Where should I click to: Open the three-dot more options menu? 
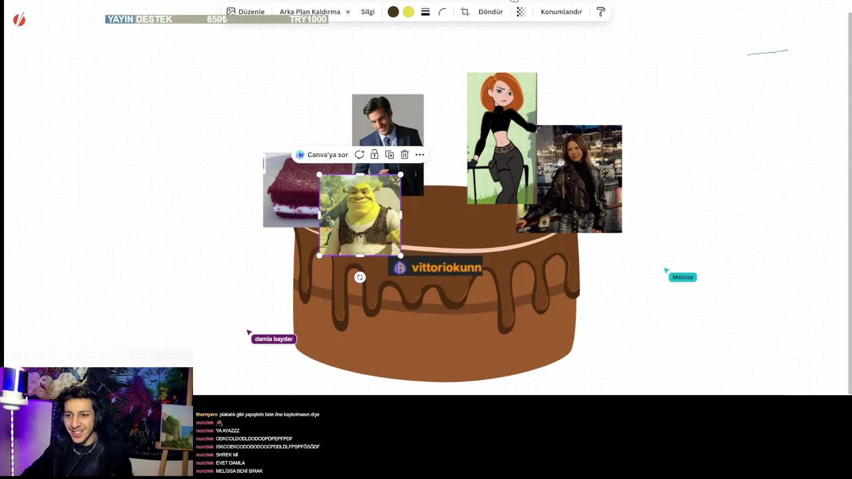click(x=419, y=154)
